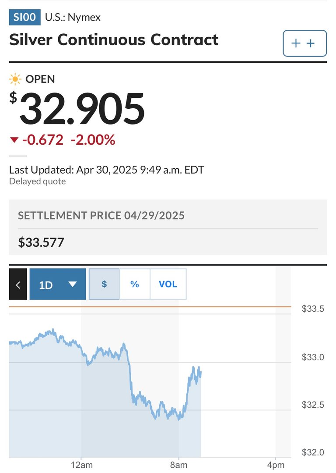The width and height of the screenshot is (336, 473).
Task: Click the 12am marker on time axis
Action: tap(81, 465)
